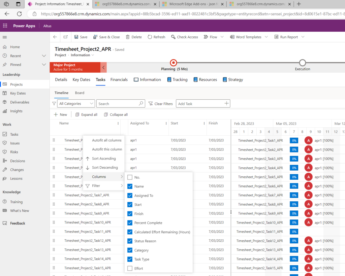Click the Issues shield icon

click(x=5, y=143)
